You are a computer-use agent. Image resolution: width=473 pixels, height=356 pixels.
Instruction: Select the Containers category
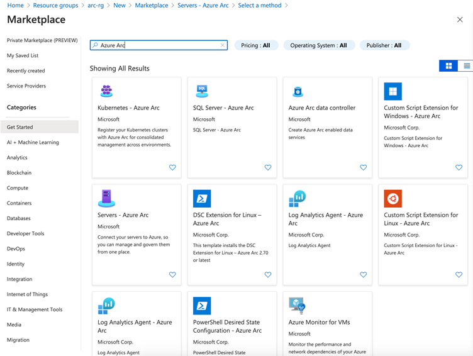(x=19, y=203)
